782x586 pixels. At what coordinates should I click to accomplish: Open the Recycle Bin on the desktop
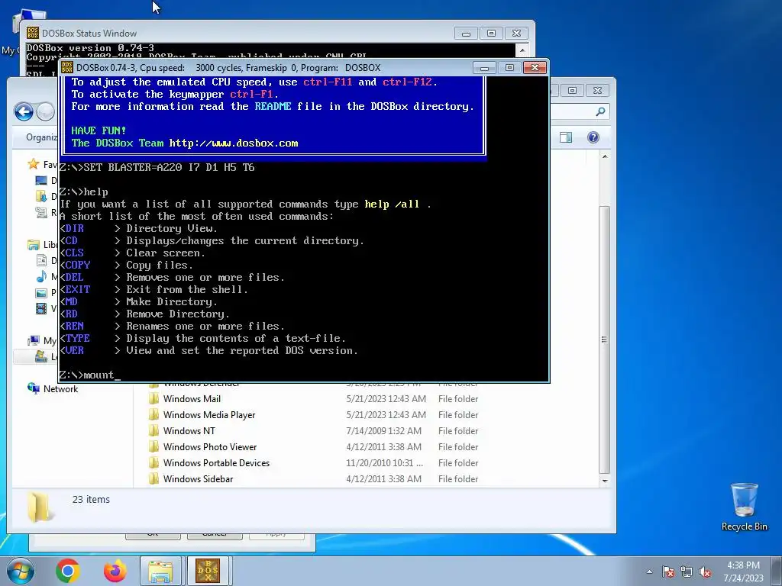(x=744, y=507)
